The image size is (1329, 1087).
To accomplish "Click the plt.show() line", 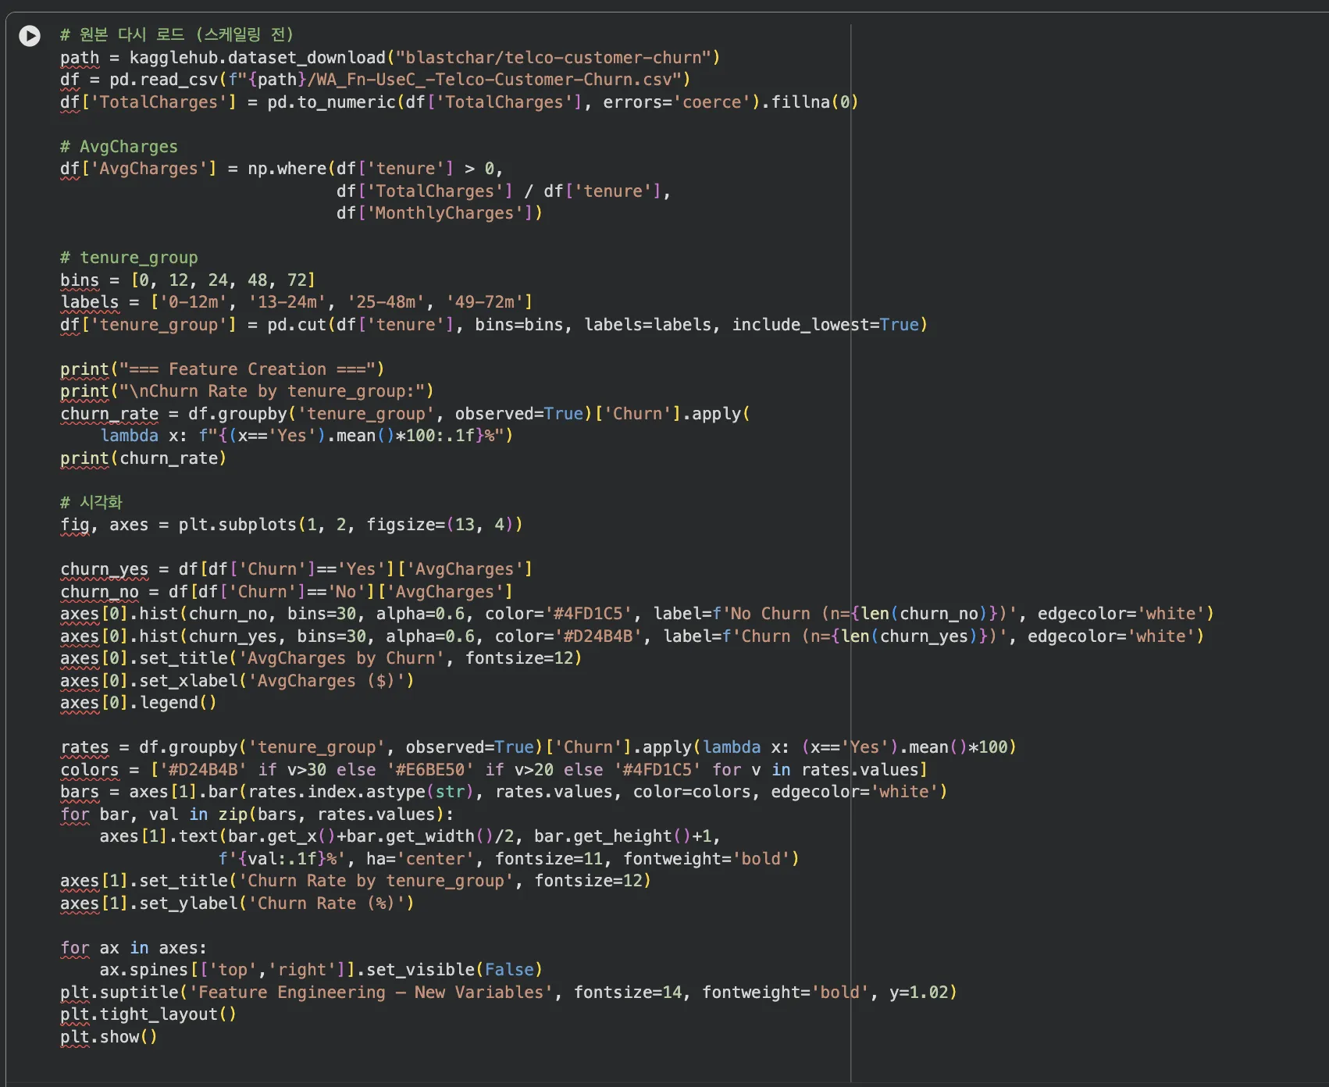I will pyautogui.click(x=109, y=1037).
